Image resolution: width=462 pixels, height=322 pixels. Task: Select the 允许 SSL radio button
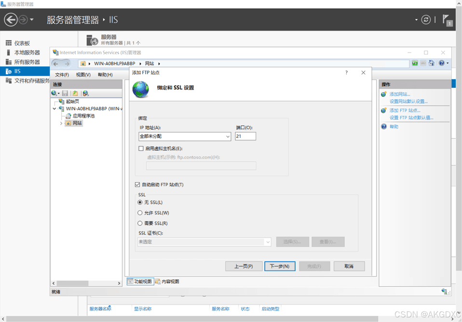pos(140,213)
